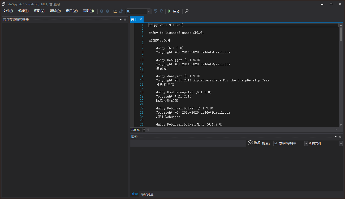Viewport: 345px width, 199px height.
Task: Open the 窗口(W) menu
Action: [x=72, y=11]
